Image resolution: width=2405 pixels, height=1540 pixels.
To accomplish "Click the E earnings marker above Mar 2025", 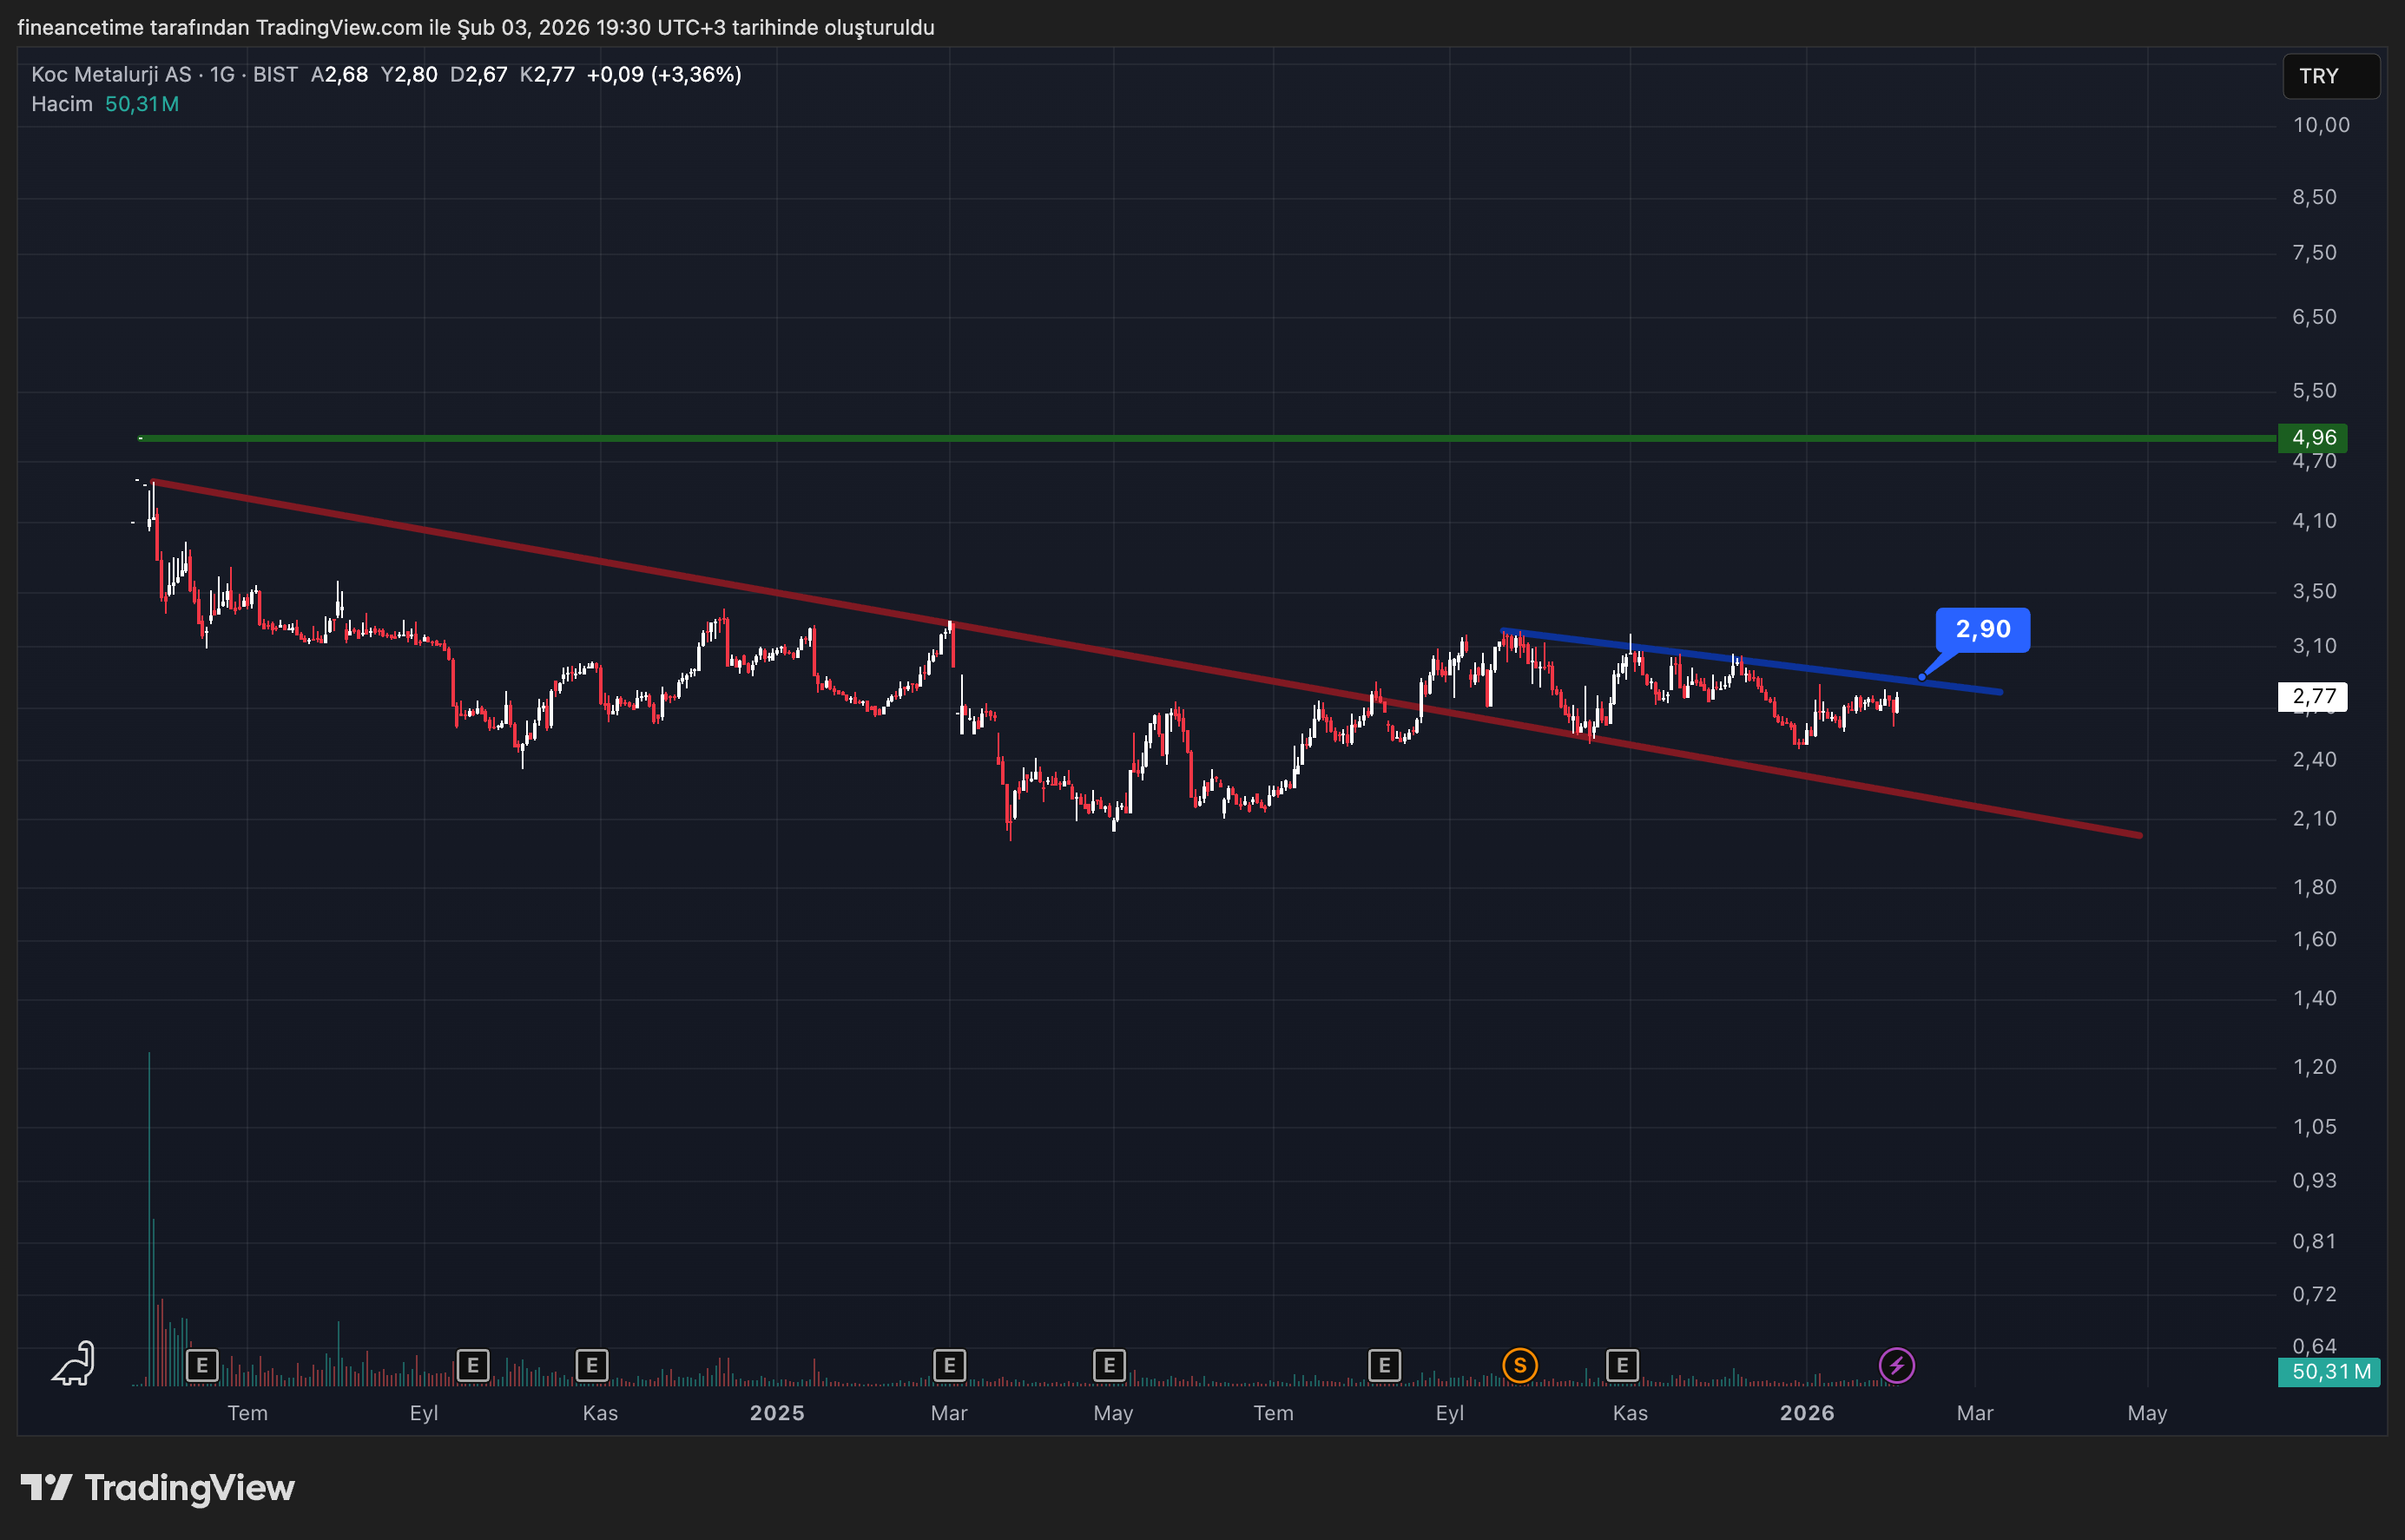I will pos(949,1365).
